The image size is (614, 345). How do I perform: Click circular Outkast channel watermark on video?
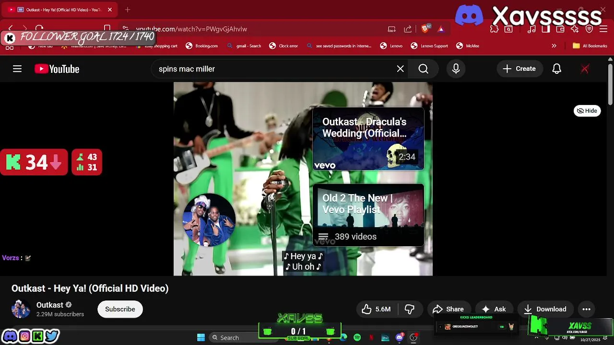point(209,220)
